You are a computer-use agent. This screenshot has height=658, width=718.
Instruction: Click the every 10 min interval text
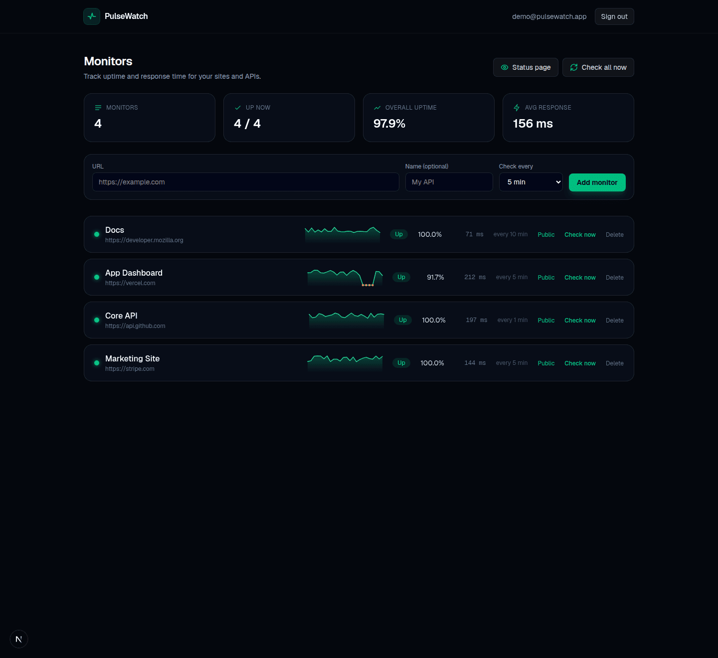coord(511,234)
